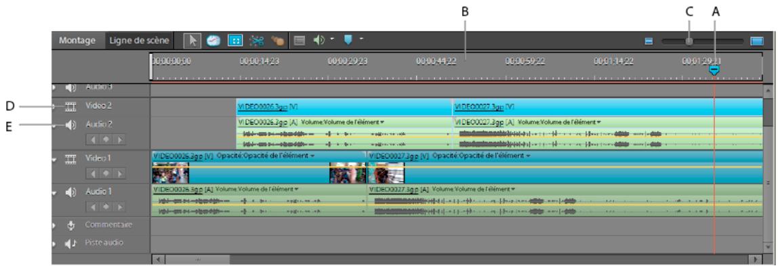778x266 pixels.
Task: Click the blue marker icon in toolbar
Action: 348,40
